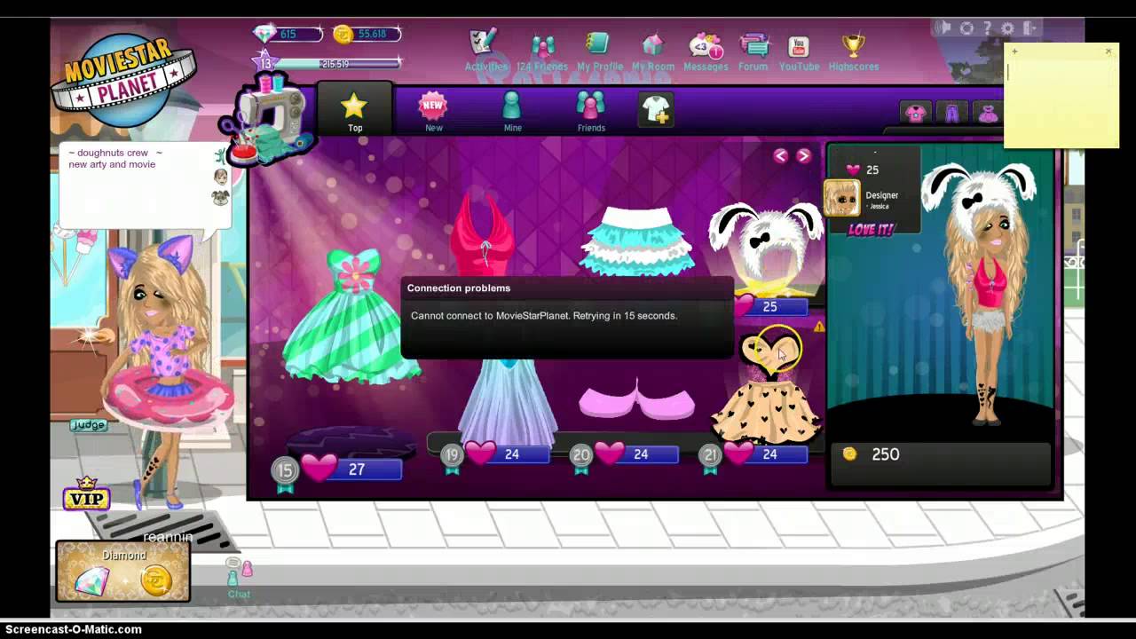The width and height of the screenshot is (1136, 639).
Task: Love the rank 15 item with 27 hearts
Action: click(x=319, y=468)
